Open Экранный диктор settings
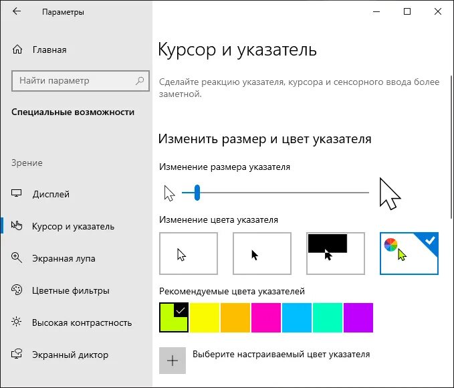Screen dimensions: 454x388 pos(76,355)
